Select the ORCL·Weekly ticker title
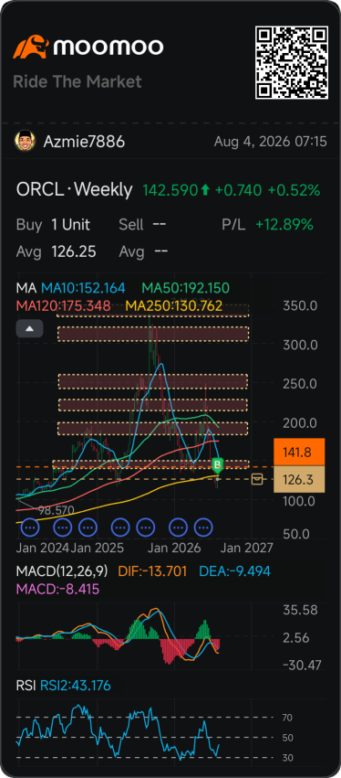 (74, 189)
